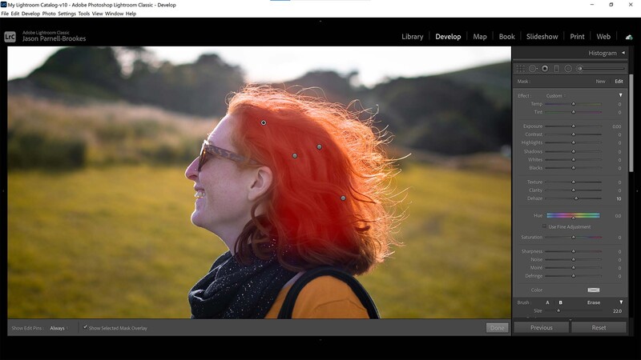This screenshot has height=360, width=641.
Task: Click the Clarity slider handle
Action: tap(573, 190)
